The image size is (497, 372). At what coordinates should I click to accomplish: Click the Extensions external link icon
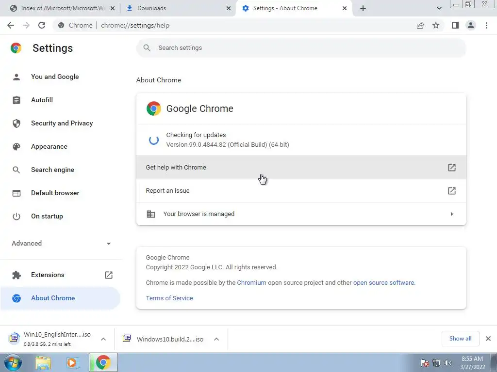pyautogui.click(x=109, y=275)
